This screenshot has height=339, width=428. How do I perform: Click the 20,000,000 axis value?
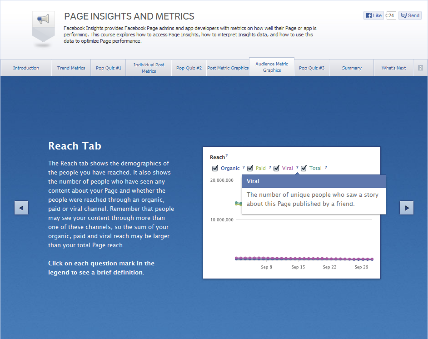point(222,180)
